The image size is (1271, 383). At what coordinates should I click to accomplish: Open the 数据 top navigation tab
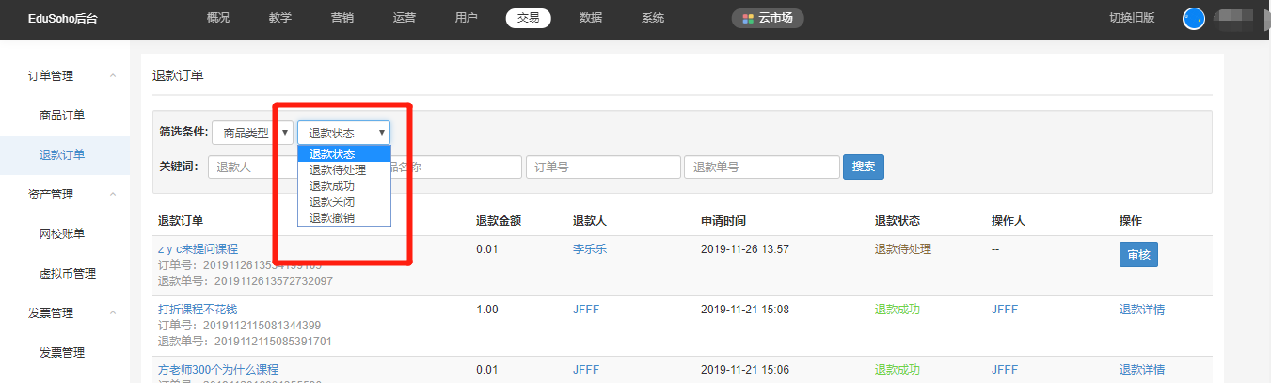coord(591,18)
